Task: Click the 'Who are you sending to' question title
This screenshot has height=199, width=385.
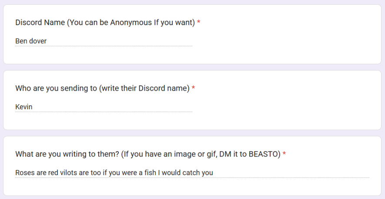Action: (102, 88)
